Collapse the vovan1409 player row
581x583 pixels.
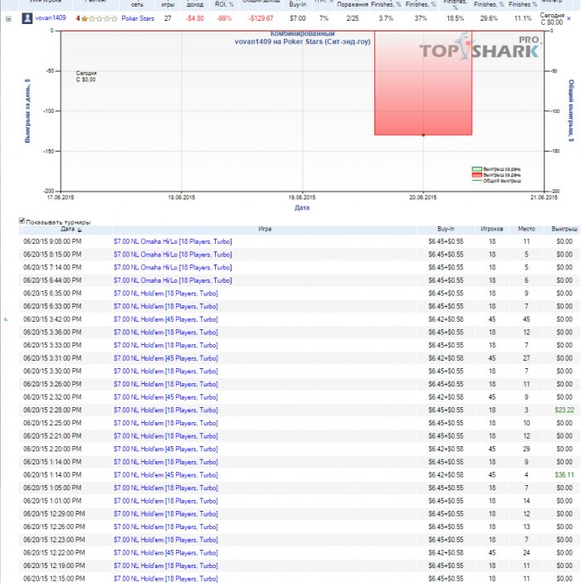pos(8,17)
